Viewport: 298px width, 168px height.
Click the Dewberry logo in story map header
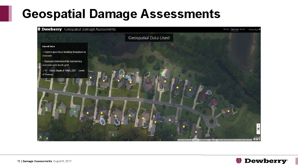click(50, 29)
